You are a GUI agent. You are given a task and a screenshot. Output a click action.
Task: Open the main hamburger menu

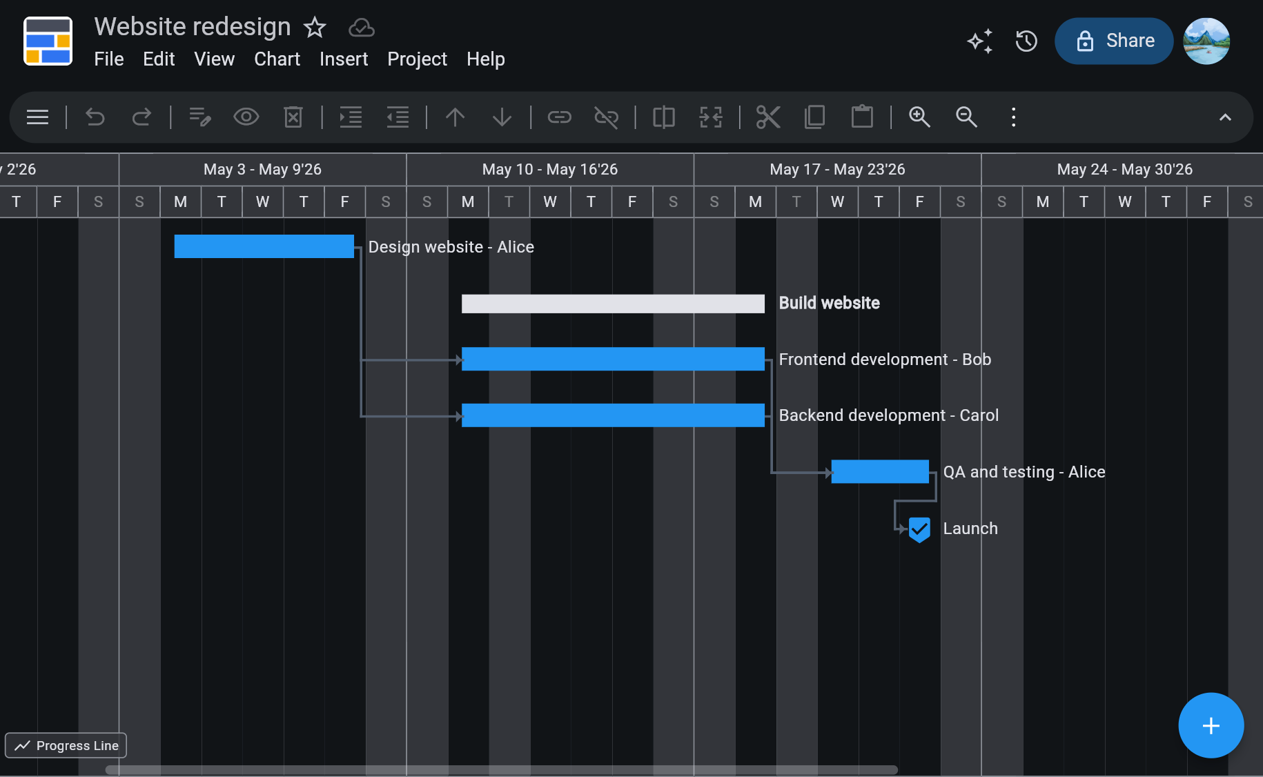click(37, 117)
